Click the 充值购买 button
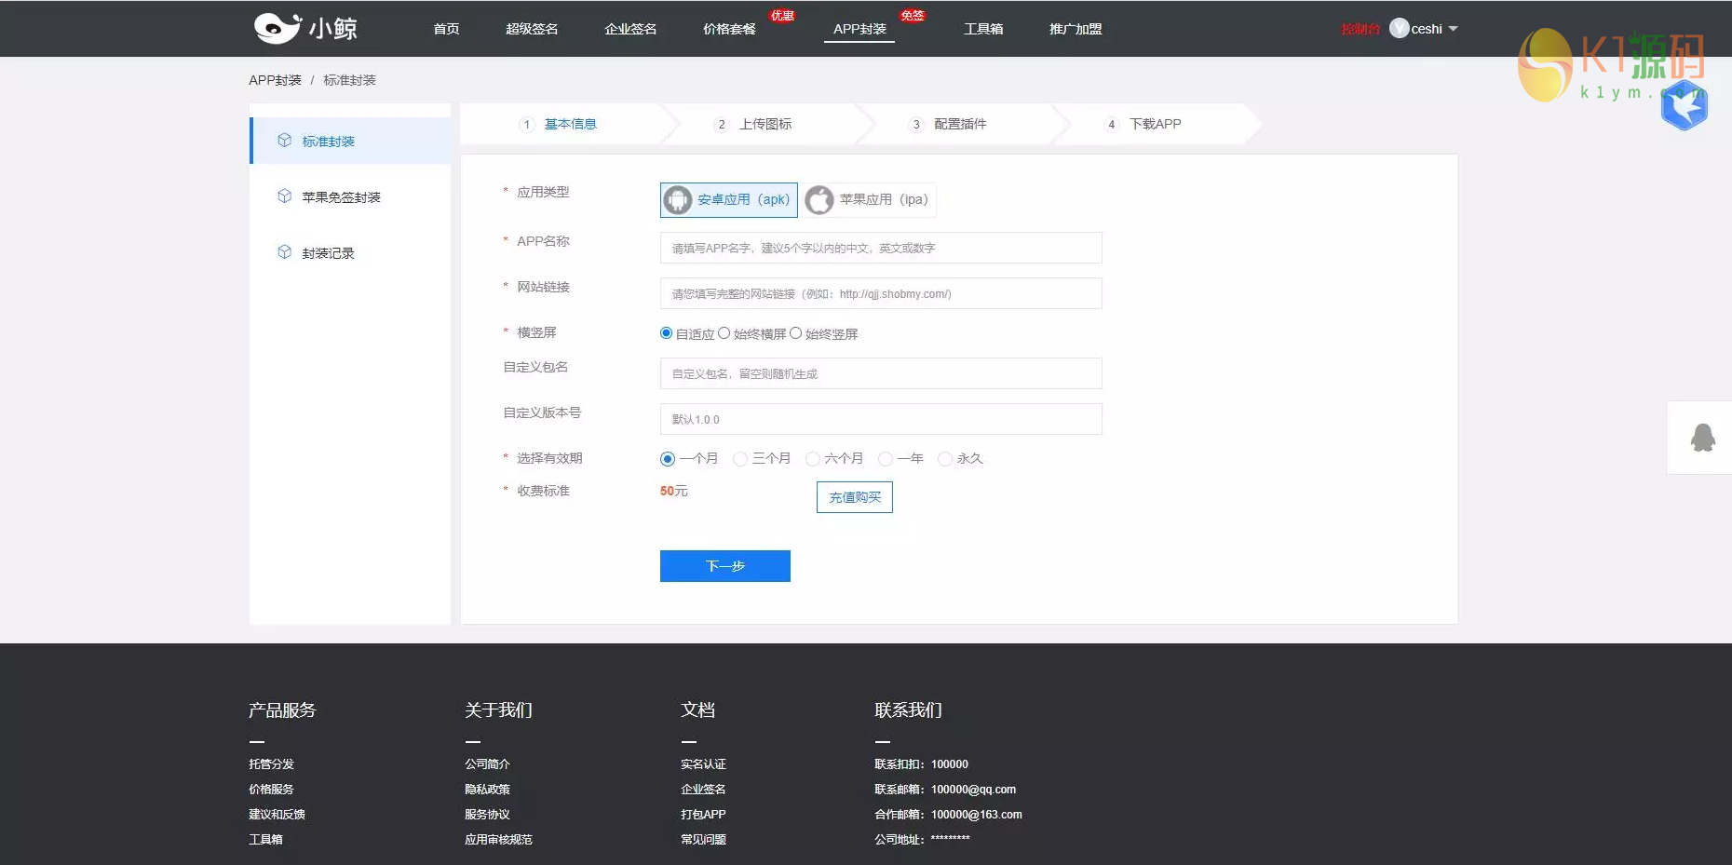The height and width of the screenshot is (865, 1732). coord(854,496)
